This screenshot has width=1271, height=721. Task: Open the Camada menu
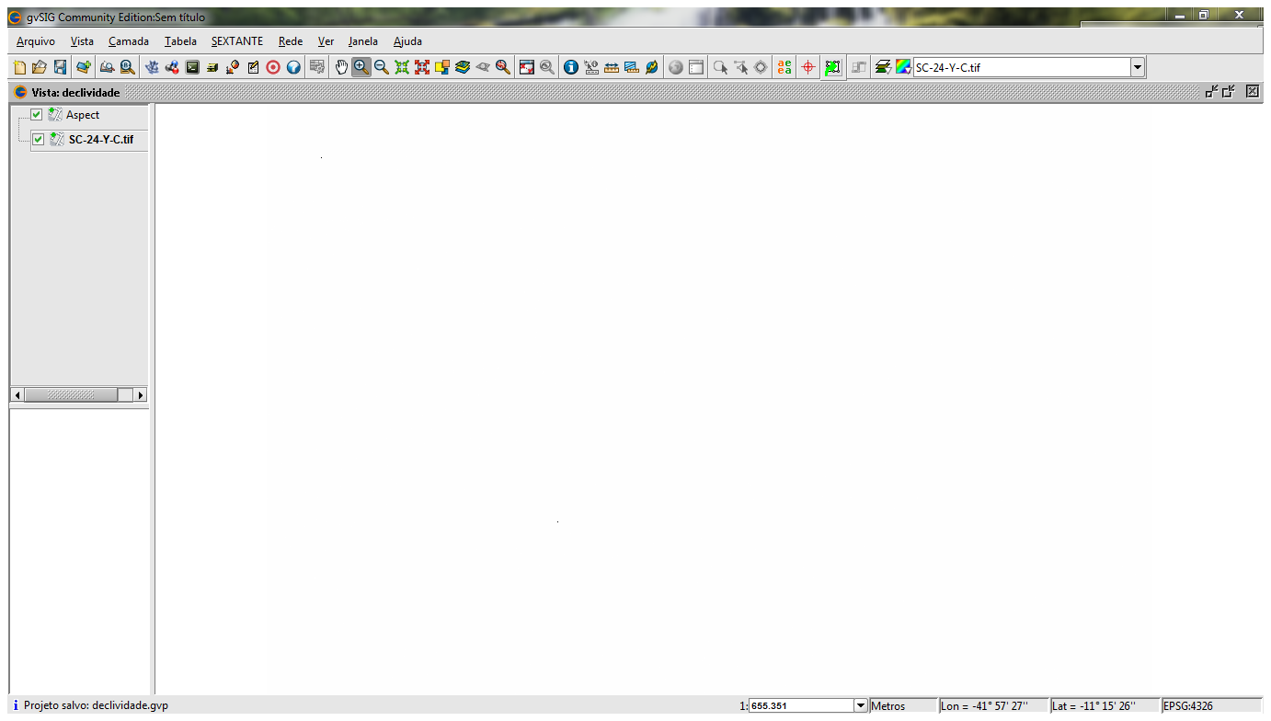tap(129, 41)
